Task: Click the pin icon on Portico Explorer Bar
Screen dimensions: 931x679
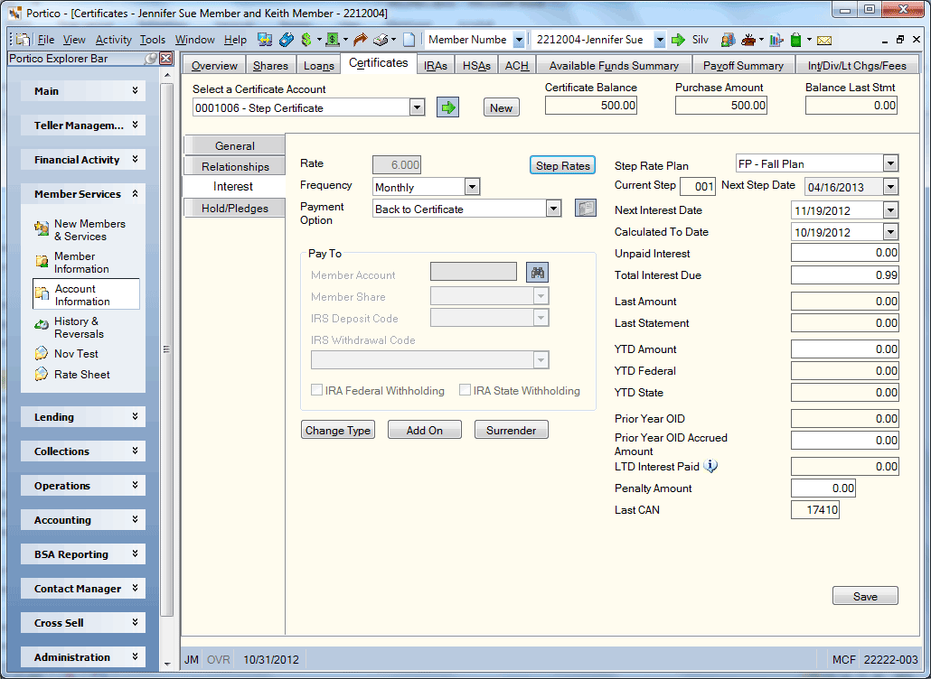Action: point(152,58)
